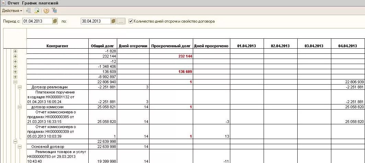Image resolution: width=365 pixels, height=163 pixels.
Task: Expand the row with общий долг -8 992 897
Action: pyautogui.click(x=15, y=77)
